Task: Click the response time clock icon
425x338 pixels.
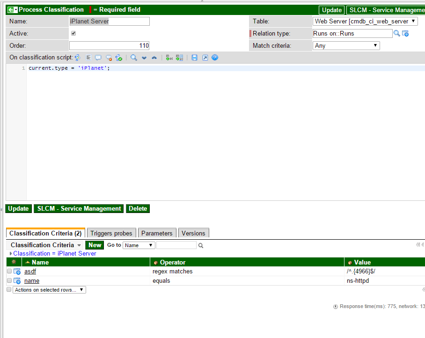Action: point(336,307)
